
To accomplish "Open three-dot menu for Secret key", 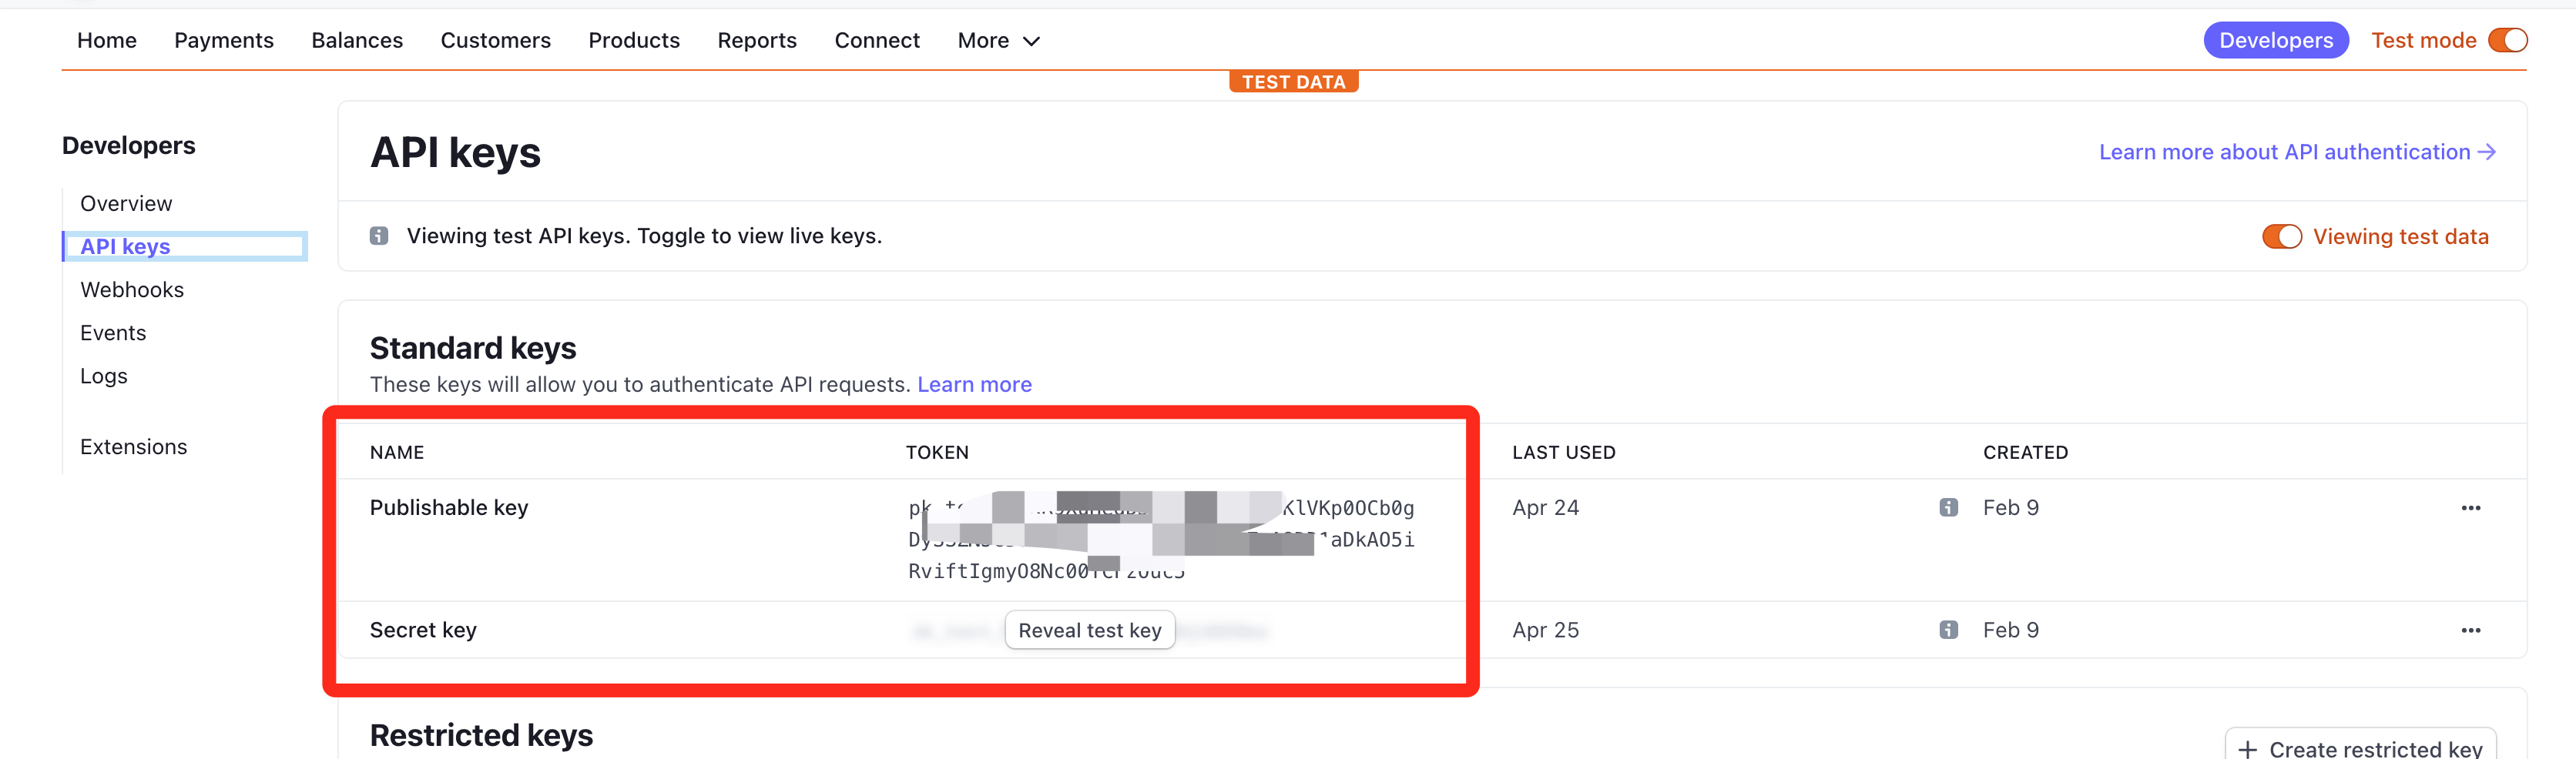I will pyautogui.click(x=2470, y=630).
